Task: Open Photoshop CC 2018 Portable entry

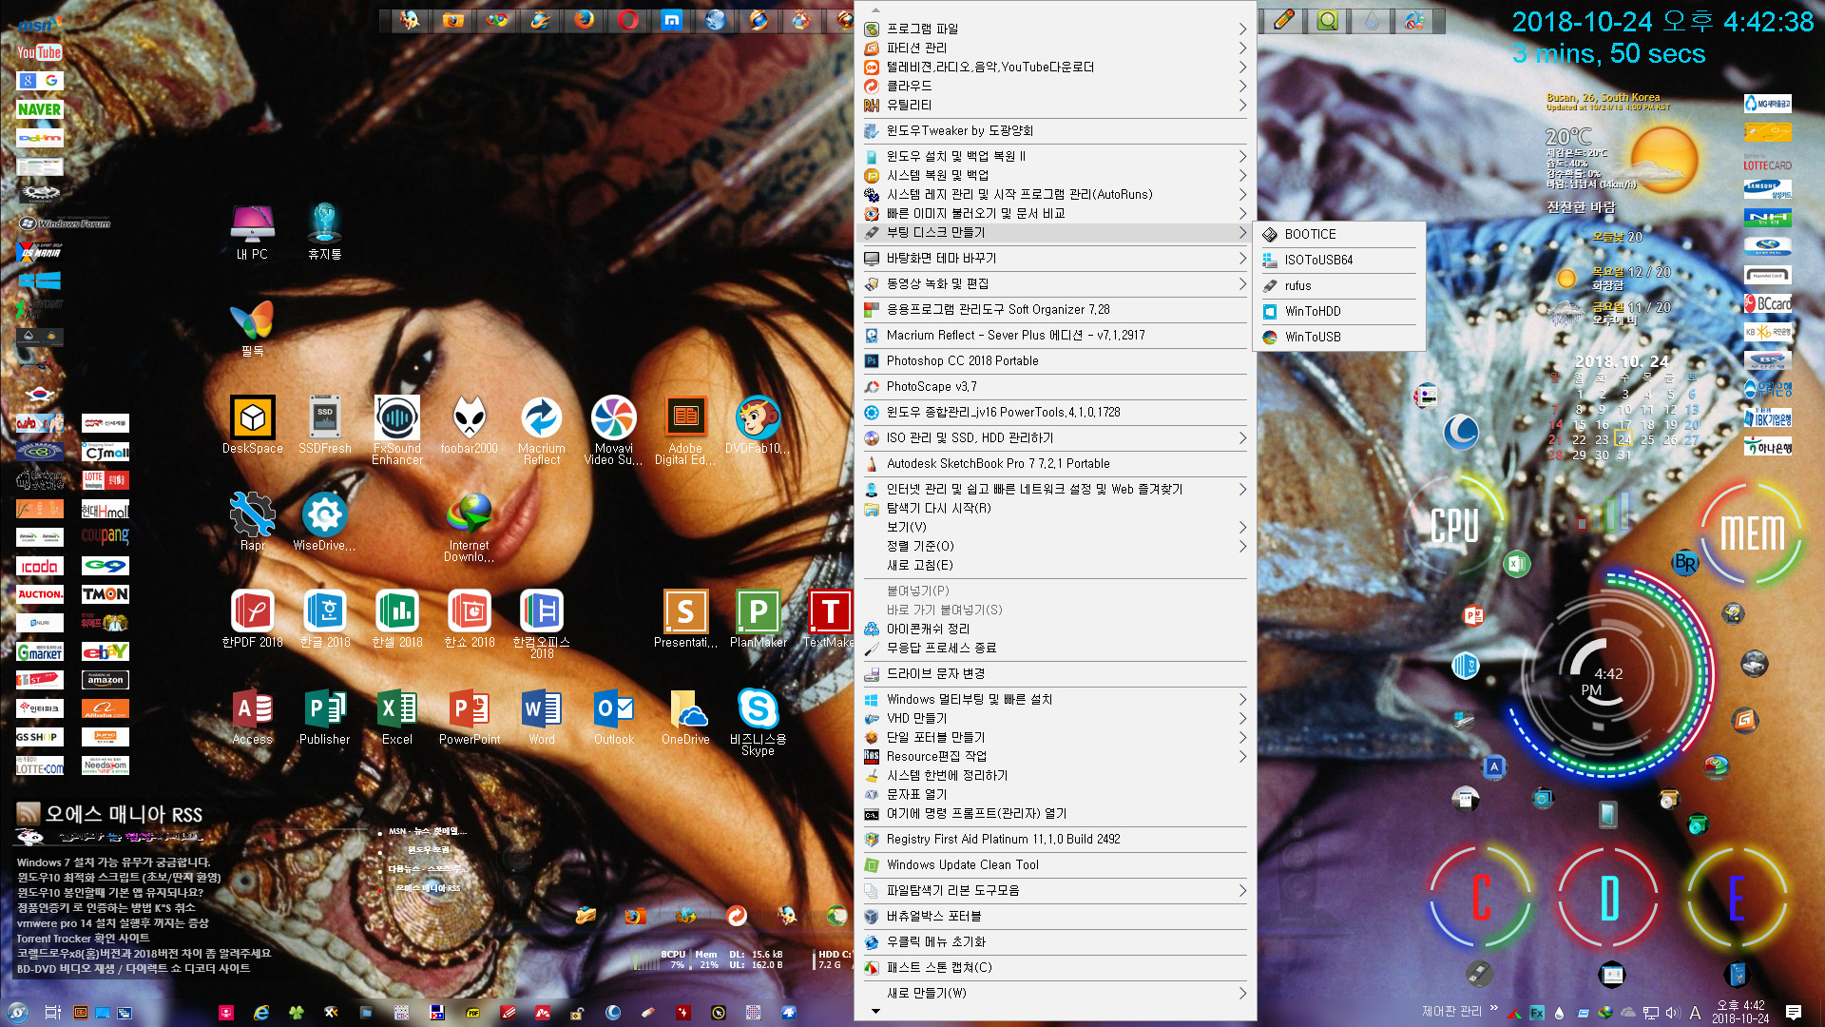Action: point(1055,360)
